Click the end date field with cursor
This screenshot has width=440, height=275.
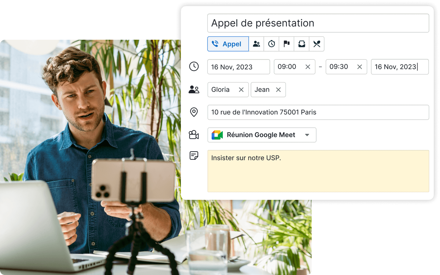click(399, 67)
